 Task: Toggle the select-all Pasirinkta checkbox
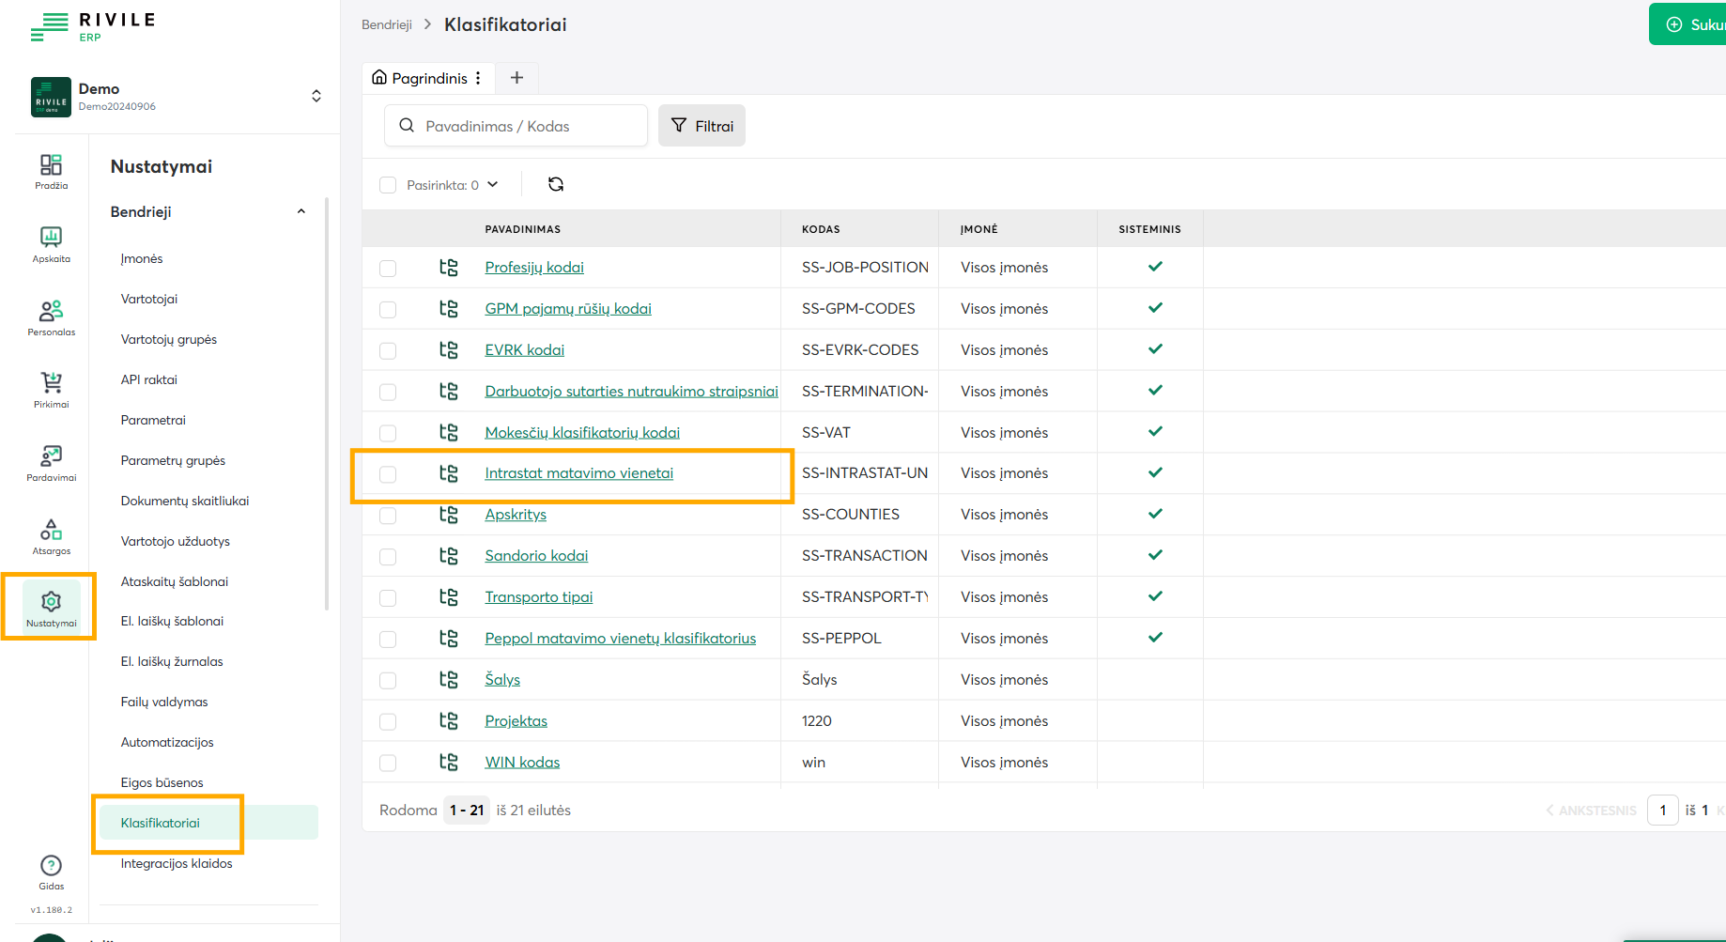(x=388, y=185)
